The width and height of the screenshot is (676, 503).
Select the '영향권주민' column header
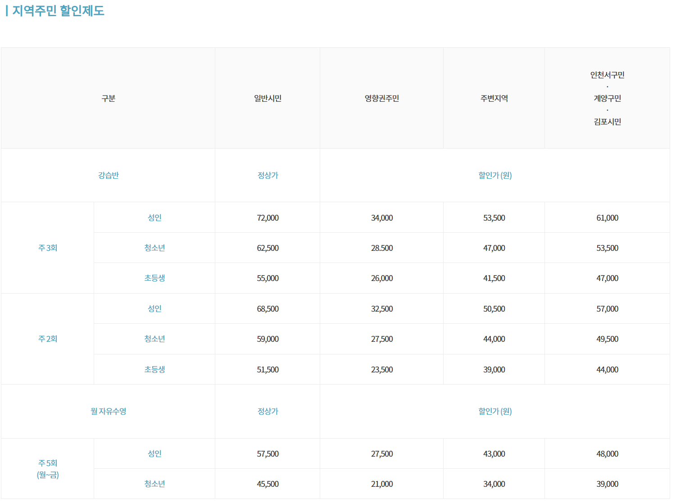382,98
